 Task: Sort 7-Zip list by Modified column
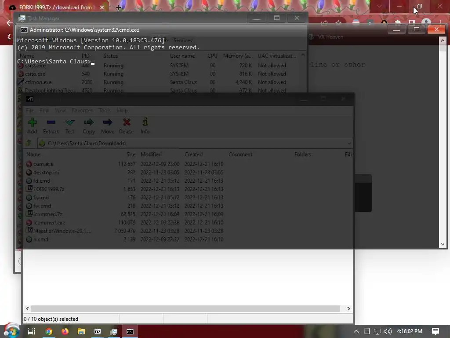151,154
